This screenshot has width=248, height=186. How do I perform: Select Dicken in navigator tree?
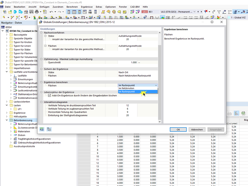[x=22, y=135]
